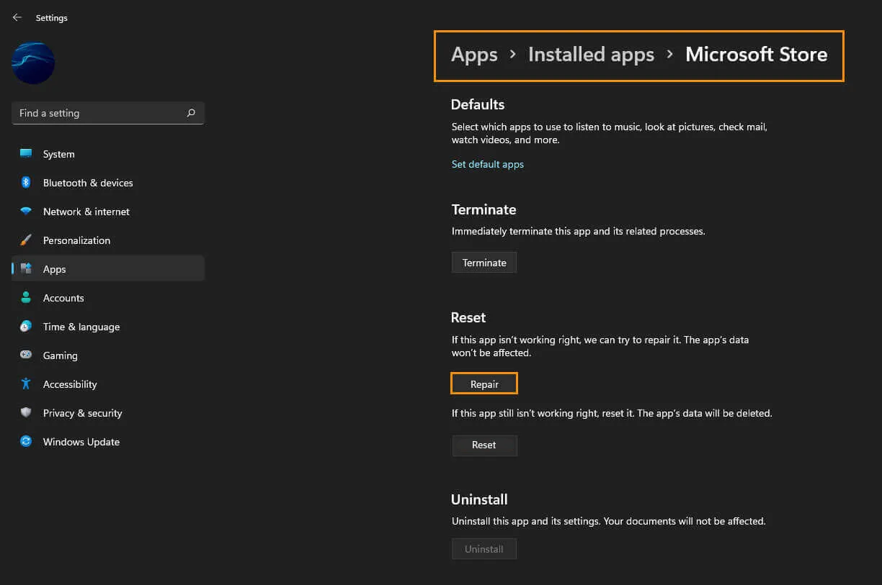
Task: Open System settings category
Action: pos(108,154)
